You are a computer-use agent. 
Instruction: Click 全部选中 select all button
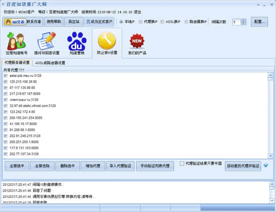[x=17, y=166]
